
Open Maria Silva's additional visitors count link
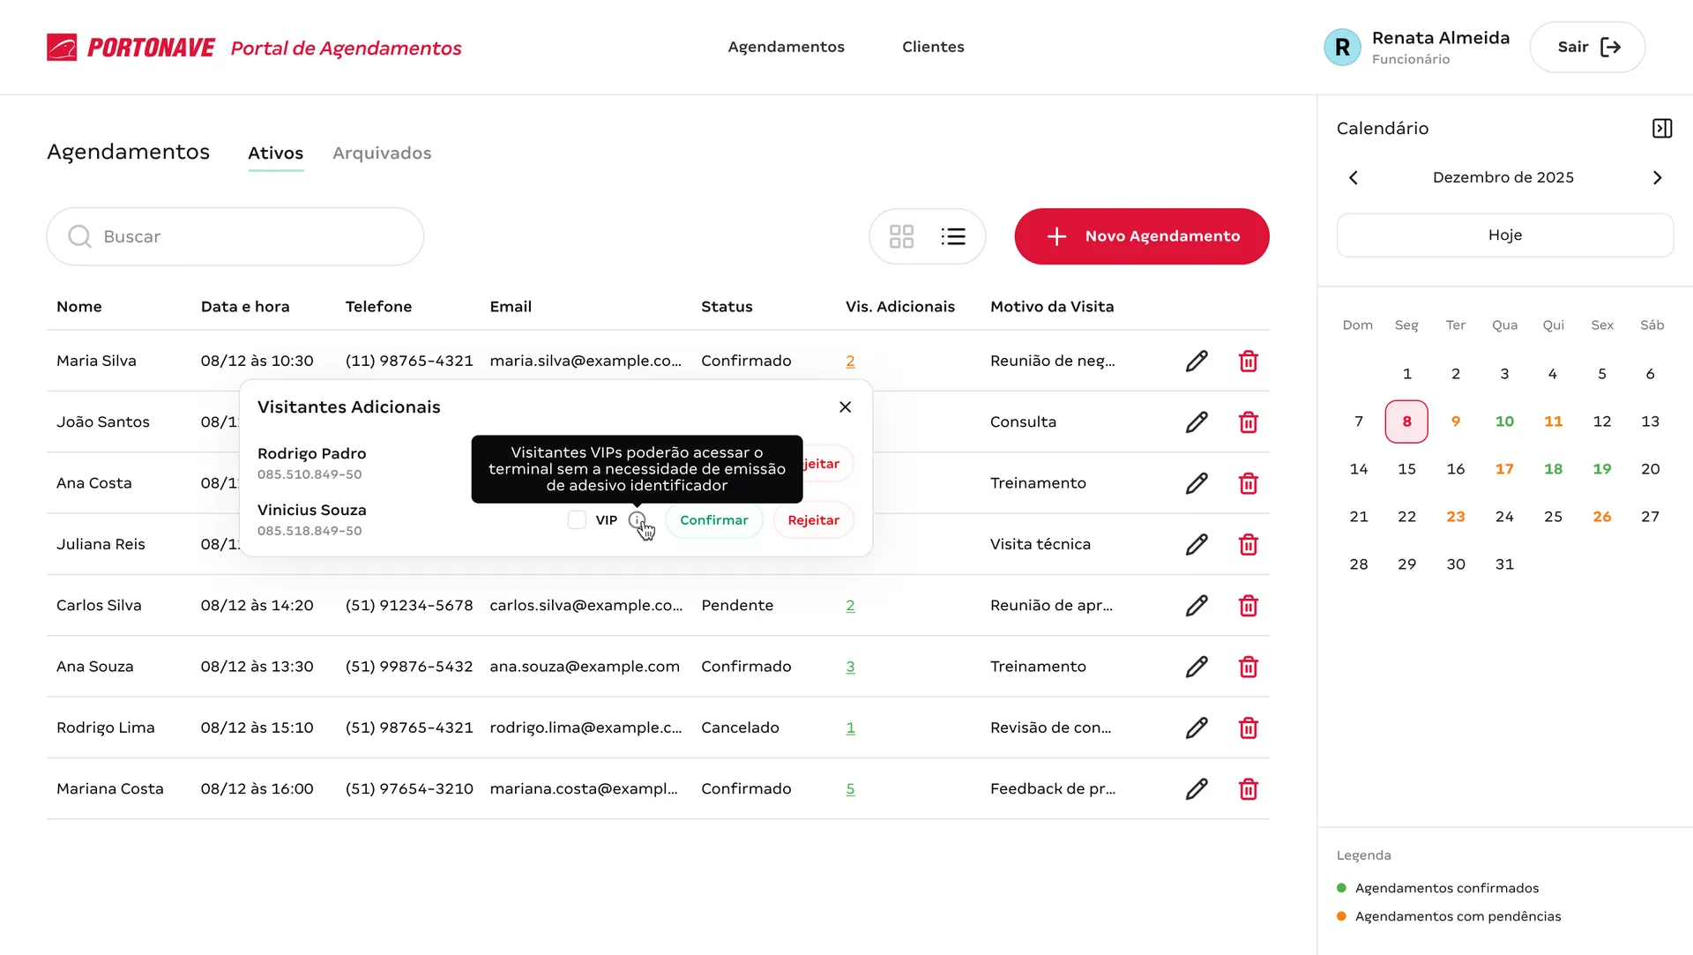(x=850, y=361)
